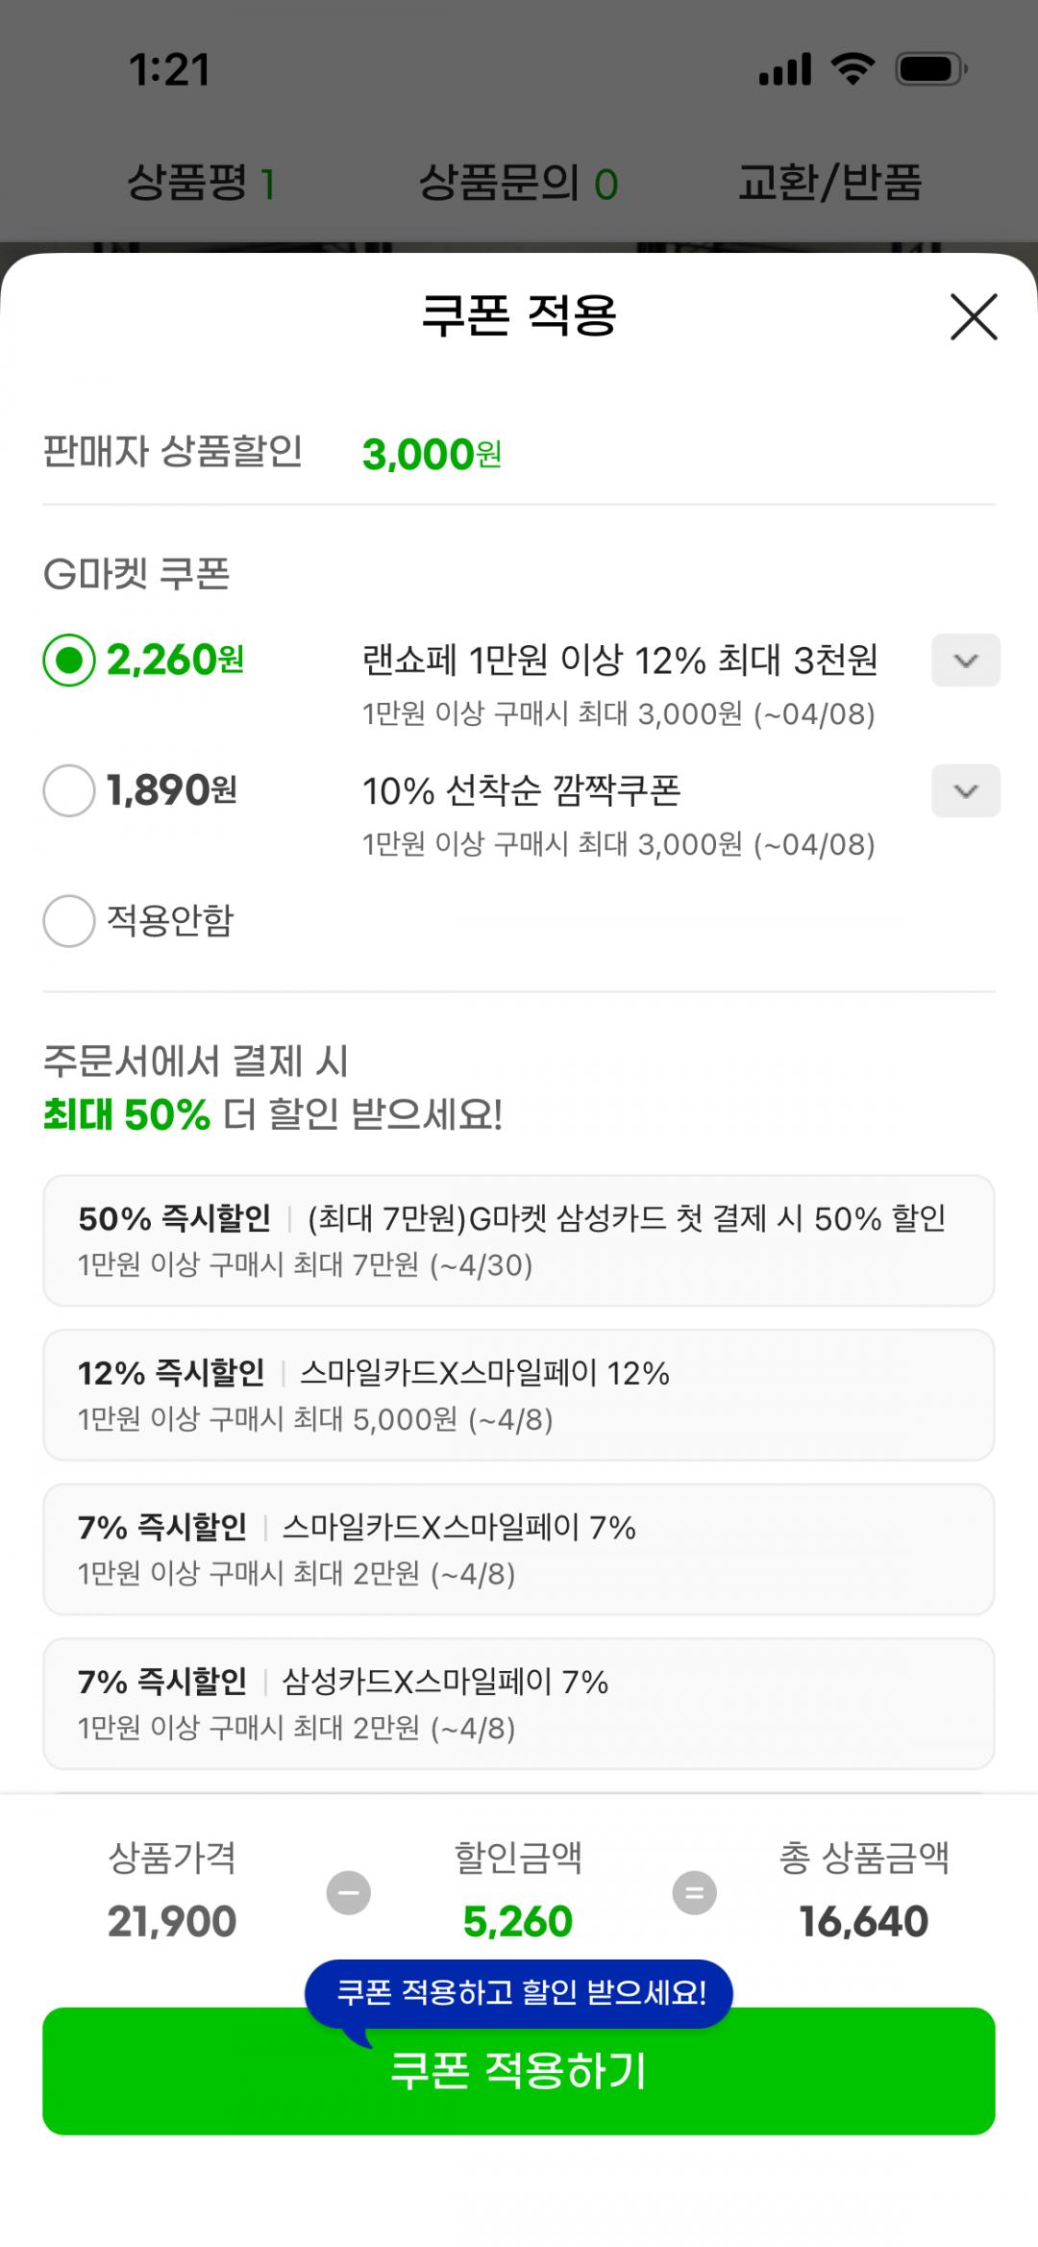Choose the 적용안함 radio option
This screenshot has width=1038, height=2247.
pyautogui.click(x=69, y=921)
